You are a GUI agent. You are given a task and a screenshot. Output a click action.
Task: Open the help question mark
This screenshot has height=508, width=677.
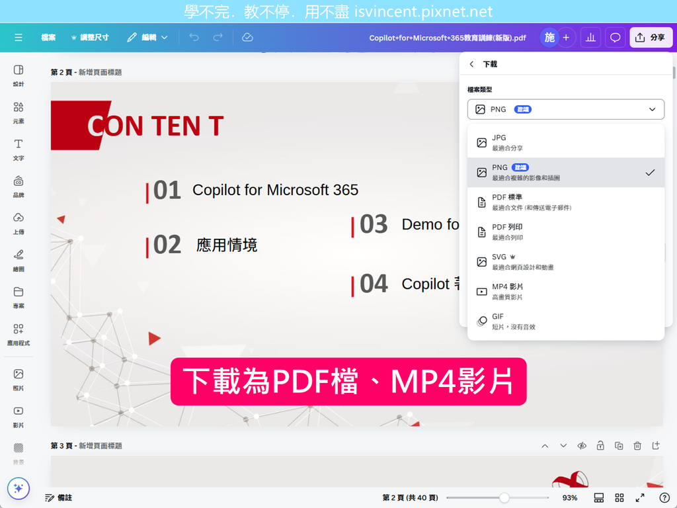664,497
